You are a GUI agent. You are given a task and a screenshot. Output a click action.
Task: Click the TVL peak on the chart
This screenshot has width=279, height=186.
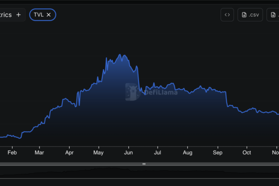pyautogui.click(x=120, y=54)
